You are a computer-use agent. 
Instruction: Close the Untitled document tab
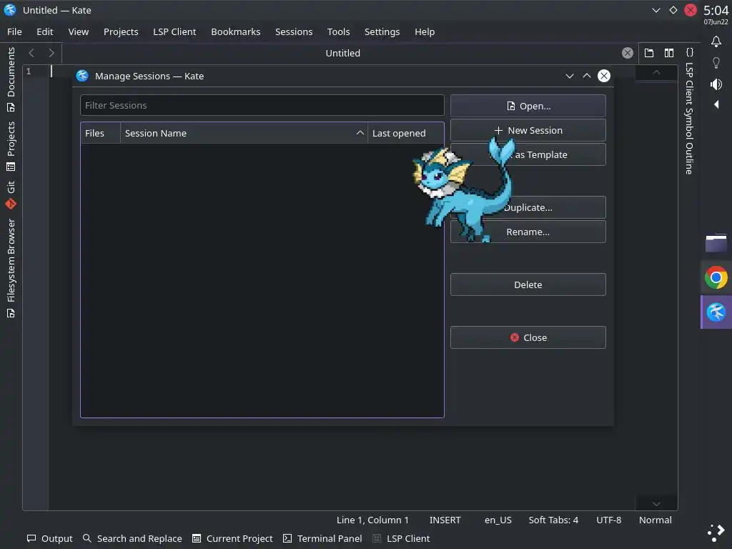click(628, 53)
